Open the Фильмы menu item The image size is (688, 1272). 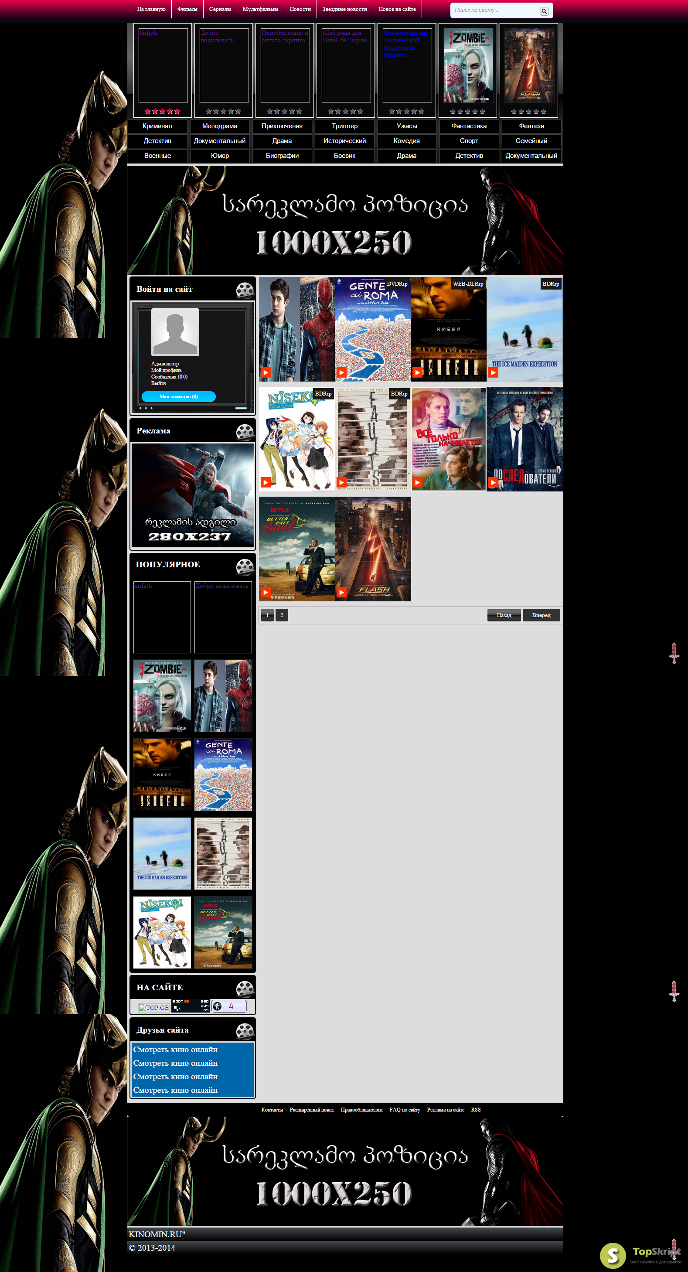click(187, 9)
